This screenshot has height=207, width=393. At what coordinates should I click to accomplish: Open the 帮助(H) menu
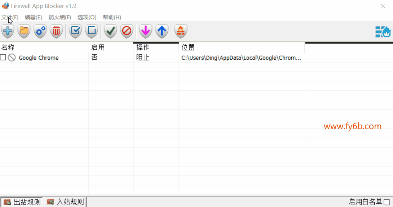[112, 17]
